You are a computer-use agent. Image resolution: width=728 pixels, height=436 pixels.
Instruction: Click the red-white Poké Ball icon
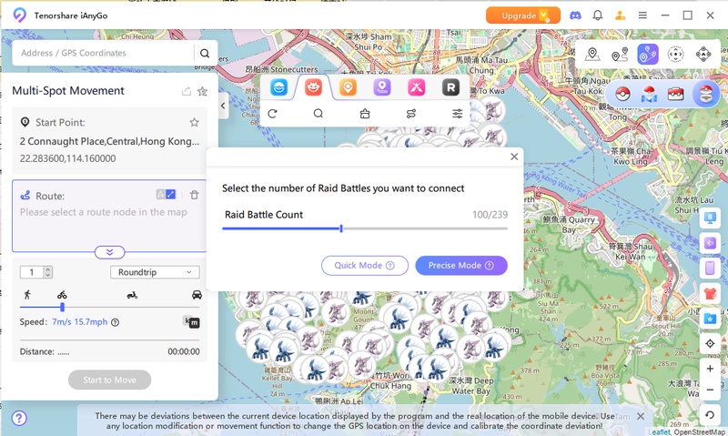pos(622,95)
